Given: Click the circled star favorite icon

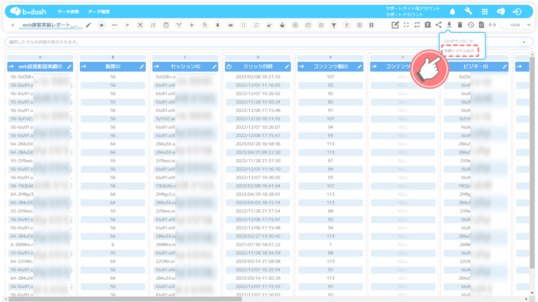Looking at the screenshot, I should coord(101,25).
